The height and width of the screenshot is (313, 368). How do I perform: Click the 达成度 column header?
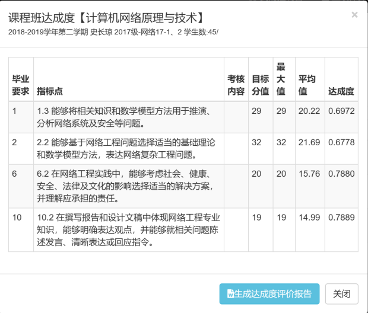pos(341,91)
